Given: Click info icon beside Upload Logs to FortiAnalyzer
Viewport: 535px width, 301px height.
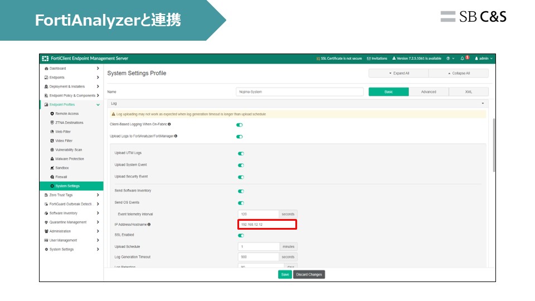Looking at the screenshot, I should tap(176, 136).
